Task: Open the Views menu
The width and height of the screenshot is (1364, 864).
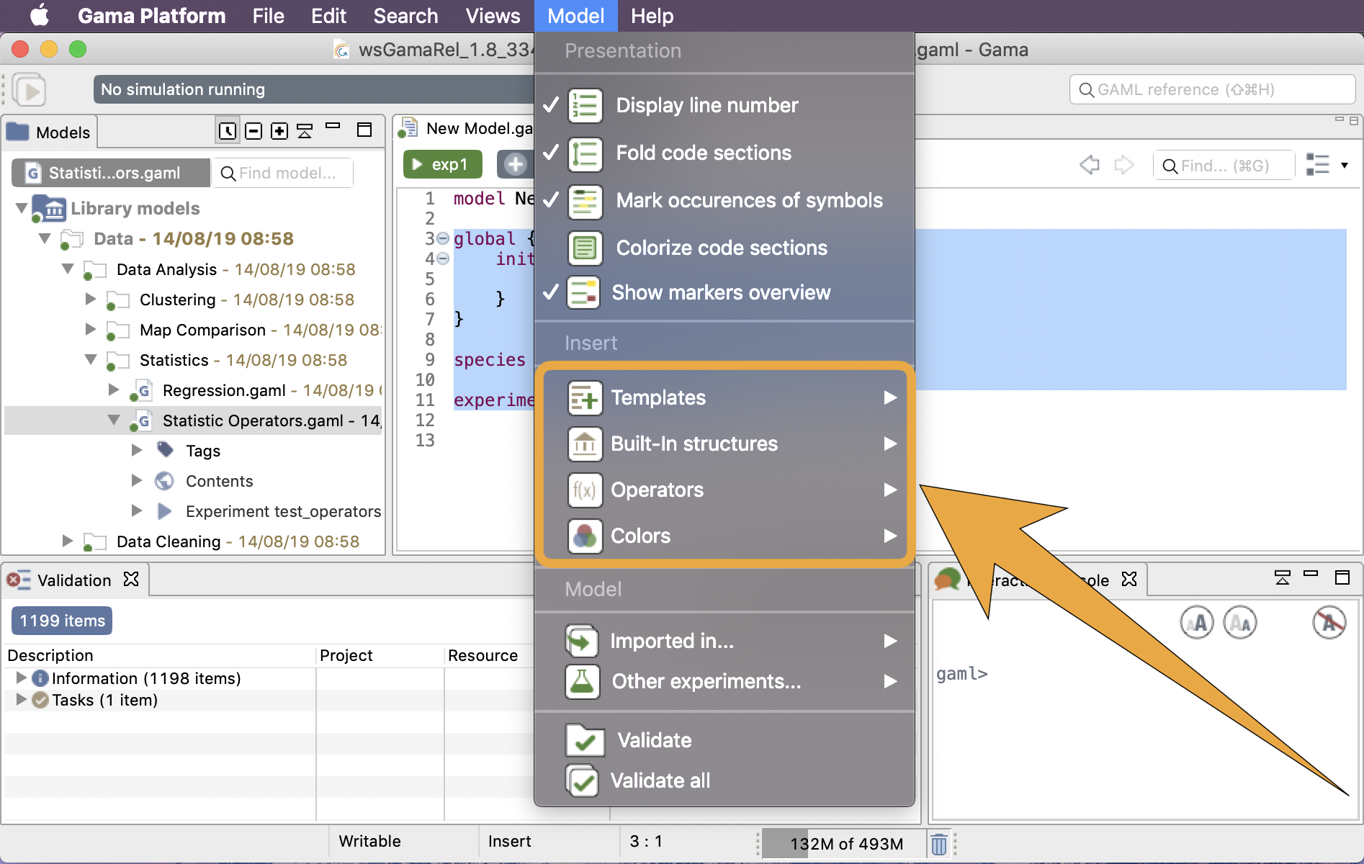Action: (x=493, y=16)
